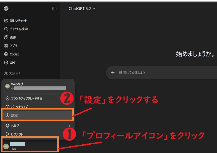Click the Codex icon in the sidebar
The width and height of the screenshot is (217, 153).
coord(6,54)
